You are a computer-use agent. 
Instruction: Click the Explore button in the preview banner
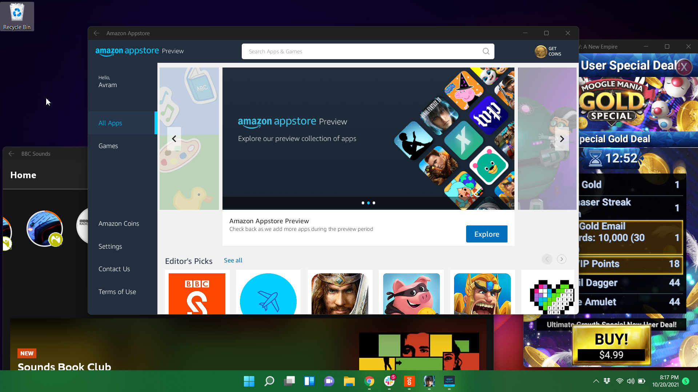[x=486, y=234]
